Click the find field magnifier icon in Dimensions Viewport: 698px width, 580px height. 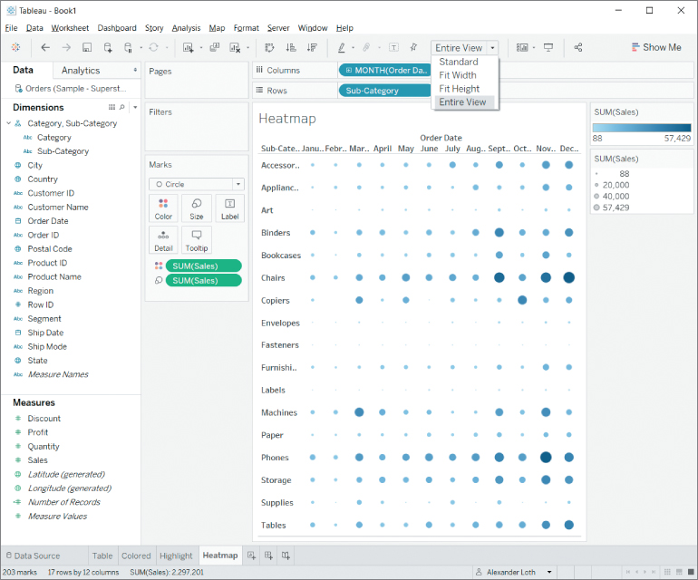click(x=122, y=107)
